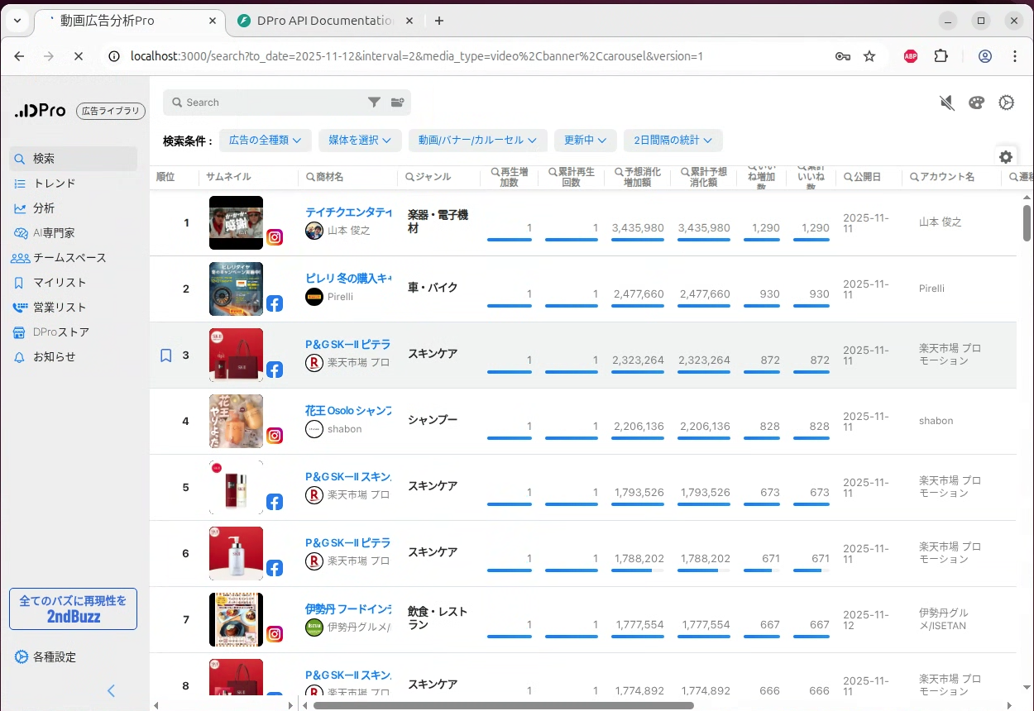The height and width of the screenshot is (711, 1034).
Task: Click the 営業リスト sidebar icon
Action: [20, 308]
